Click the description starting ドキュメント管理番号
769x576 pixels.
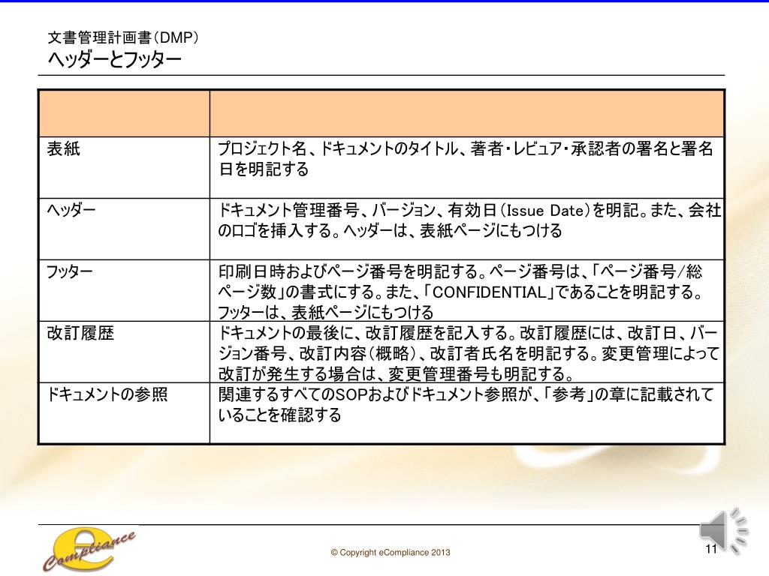pyautogui.click(x=467, y=229)
